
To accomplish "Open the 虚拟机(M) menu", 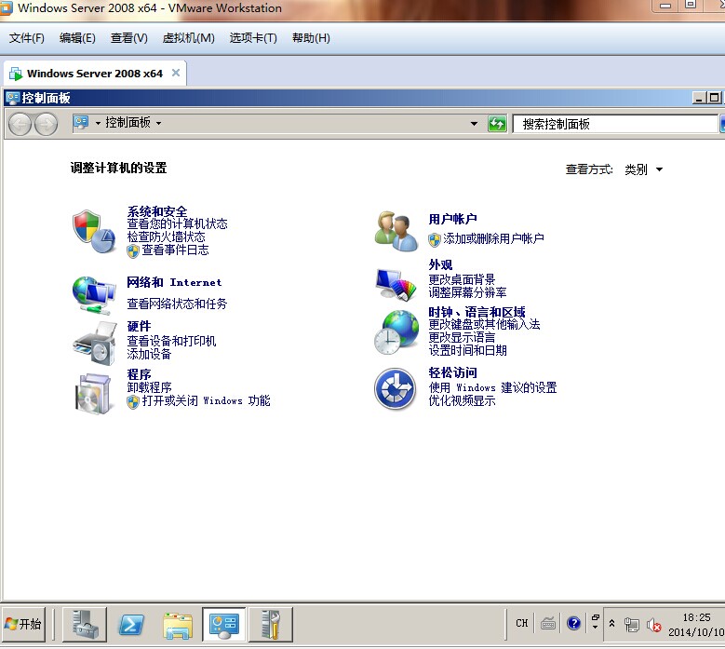I will tap(189, 38).
